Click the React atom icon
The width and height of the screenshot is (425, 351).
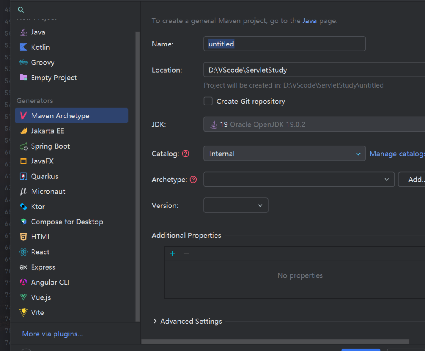[23, 252]
